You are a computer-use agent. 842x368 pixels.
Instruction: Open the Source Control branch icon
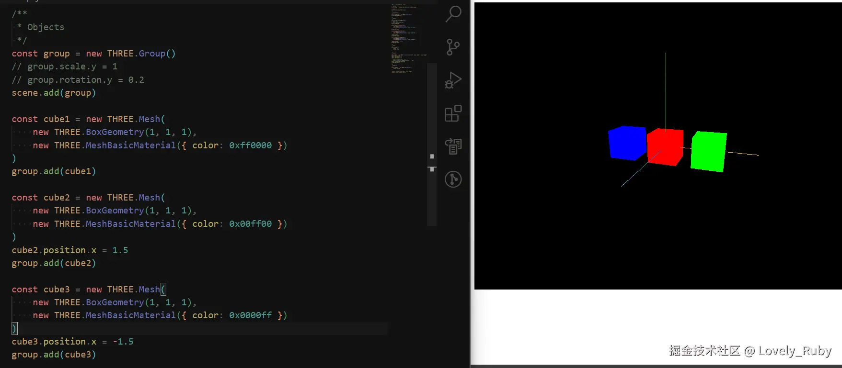pyautogui.click(x=453, y=47)
